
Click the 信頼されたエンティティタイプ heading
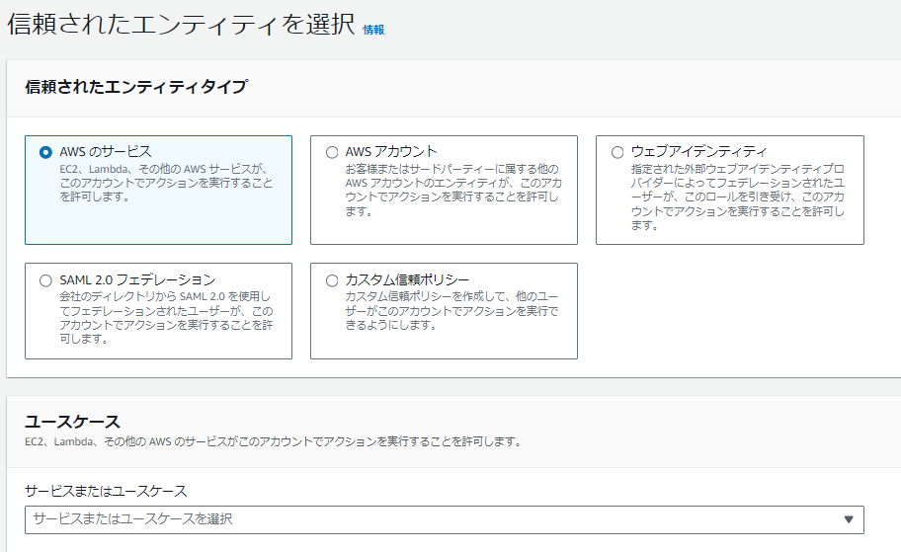[x=136, y=87]
